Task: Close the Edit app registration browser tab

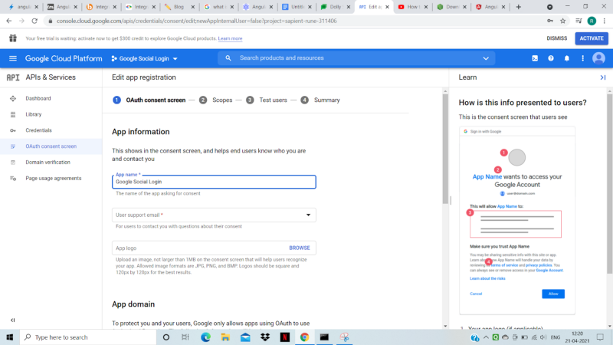Action: pyautogui.click(x=387, y=7)
